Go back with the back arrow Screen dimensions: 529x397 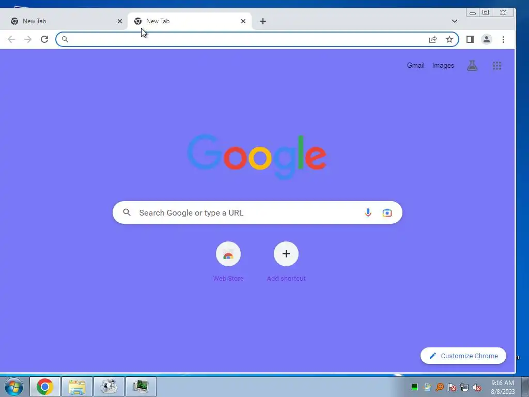coord(11,39)
